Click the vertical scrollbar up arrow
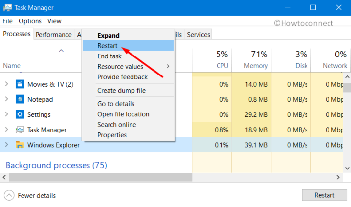Viewport: 351px width, 207px height. [347, 77]
